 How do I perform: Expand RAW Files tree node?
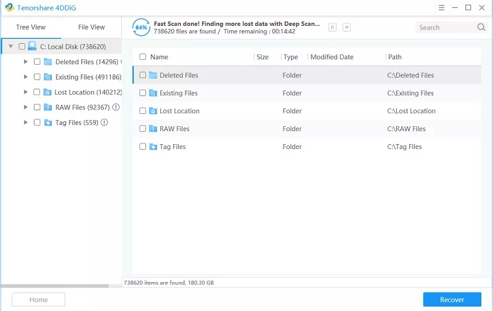[26, 107]
